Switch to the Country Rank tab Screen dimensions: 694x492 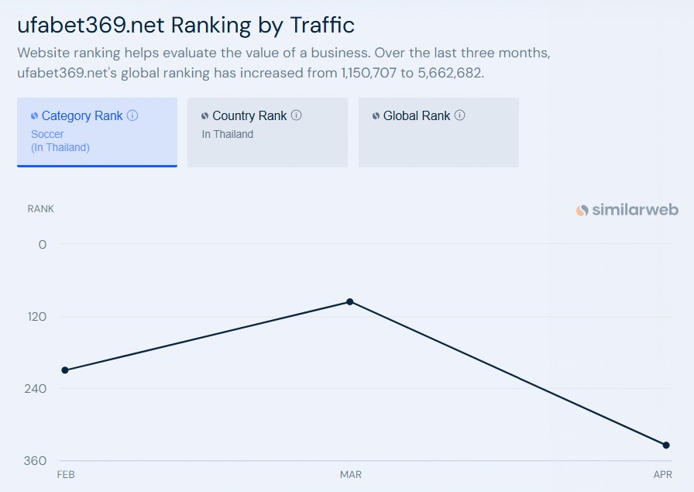(x=267, y=132)
